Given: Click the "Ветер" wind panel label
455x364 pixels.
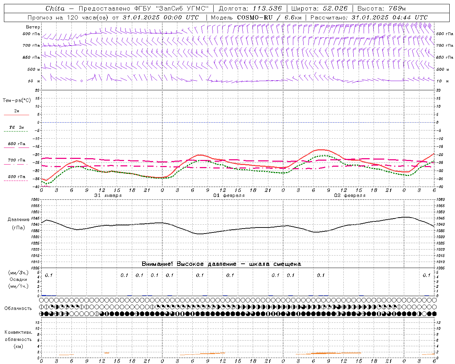Looking at the screenshot, I should (x=33, y=27).
